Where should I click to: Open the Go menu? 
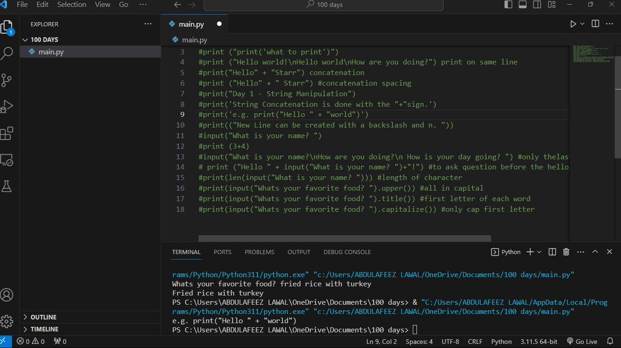124,5
